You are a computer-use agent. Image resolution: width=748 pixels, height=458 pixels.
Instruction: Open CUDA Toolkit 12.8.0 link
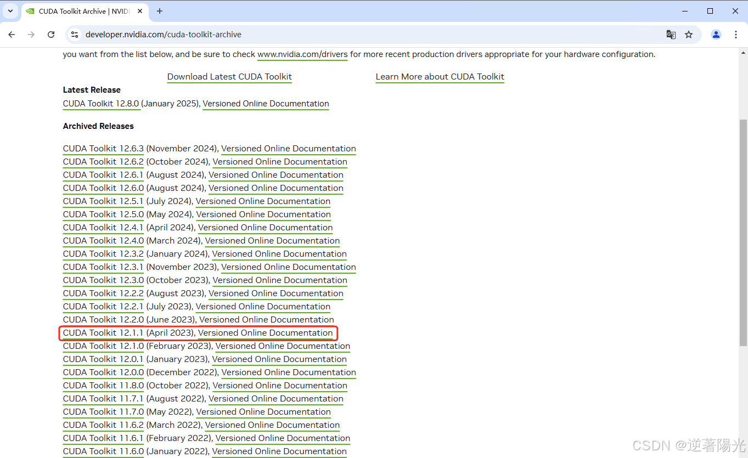[x=102, y=104]
